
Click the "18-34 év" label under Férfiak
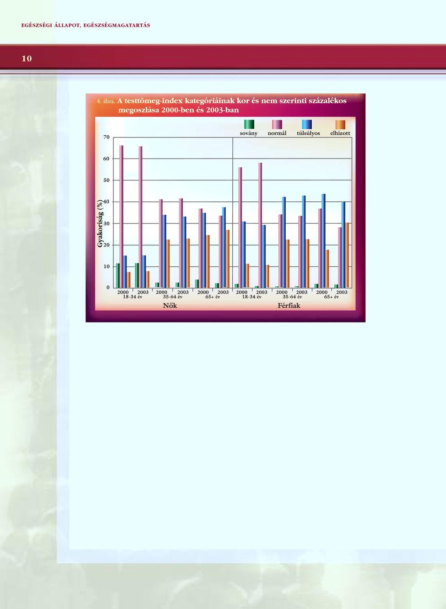252,297
